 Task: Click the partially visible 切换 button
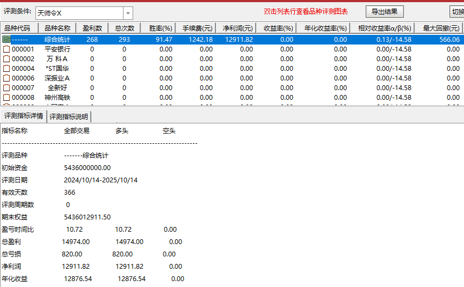(457, 12)
